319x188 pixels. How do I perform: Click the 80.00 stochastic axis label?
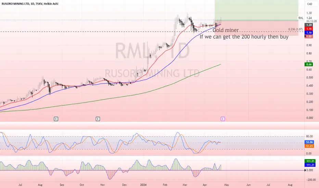(x=309, y=137)
